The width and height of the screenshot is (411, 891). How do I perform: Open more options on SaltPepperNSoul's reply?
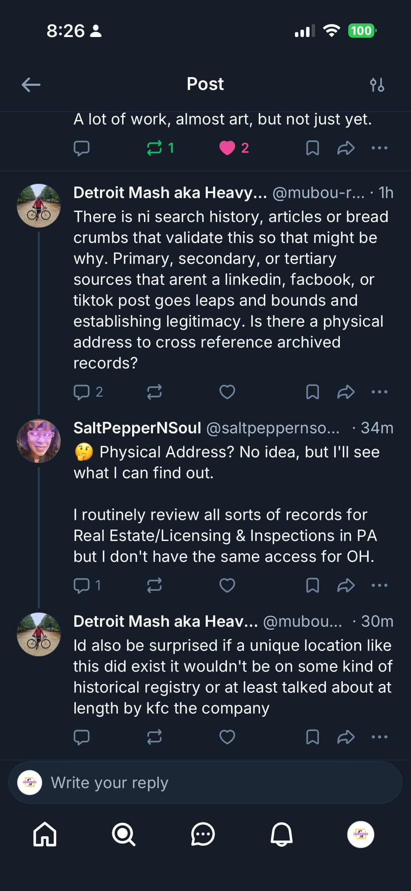[379, 585]
